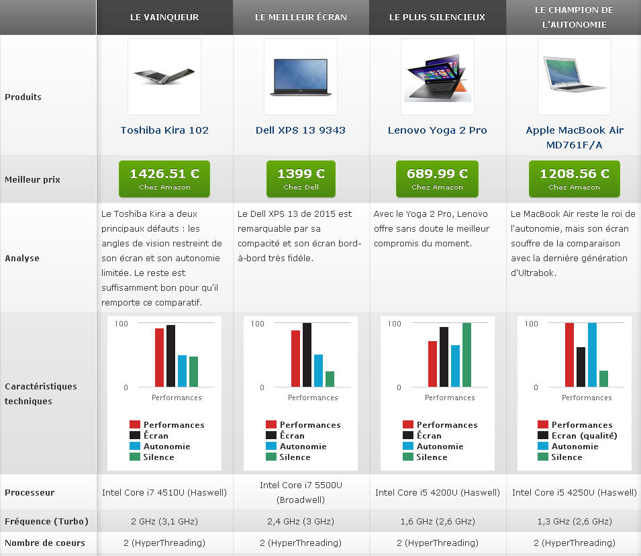Click the tall green Silence bar in Lenovo chart
Viewport: 641px width, 556px height.
[x=466, y=355]
